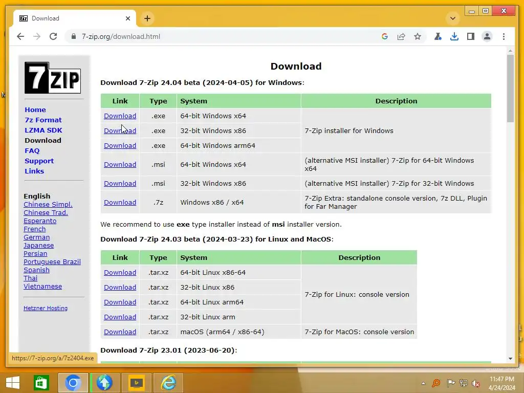Open the LZMA SDK sidebar link
524x393 pixels.
click(43, 130)
